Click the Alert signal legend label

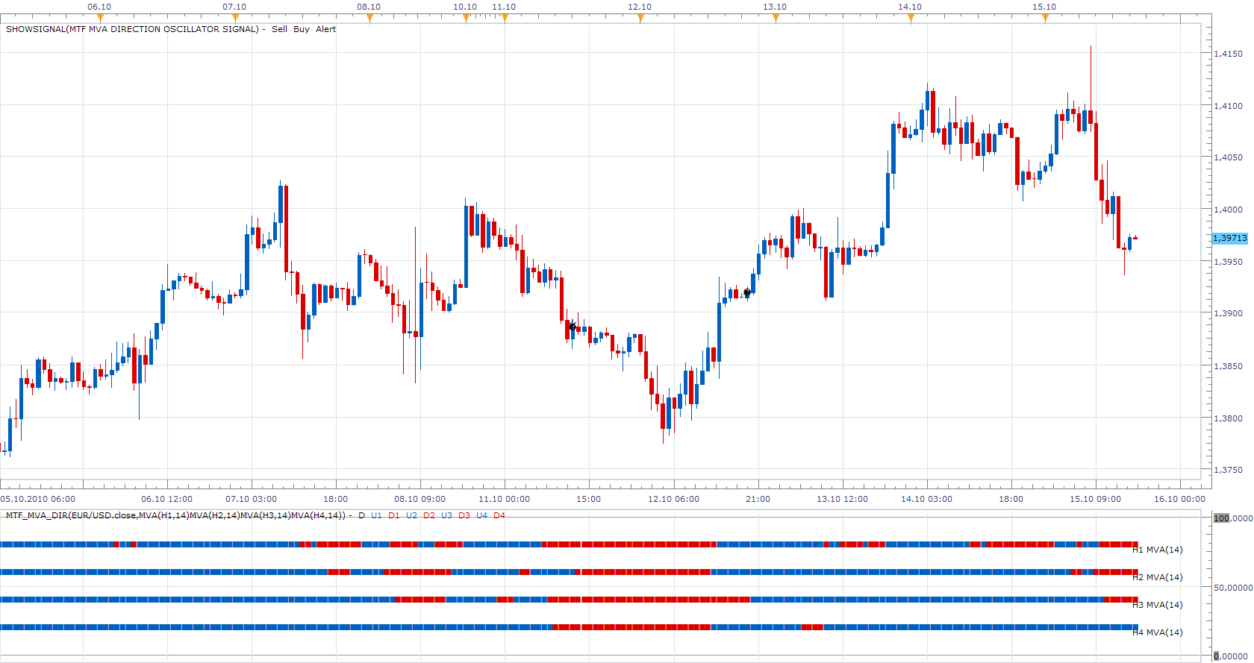(325, 29)
